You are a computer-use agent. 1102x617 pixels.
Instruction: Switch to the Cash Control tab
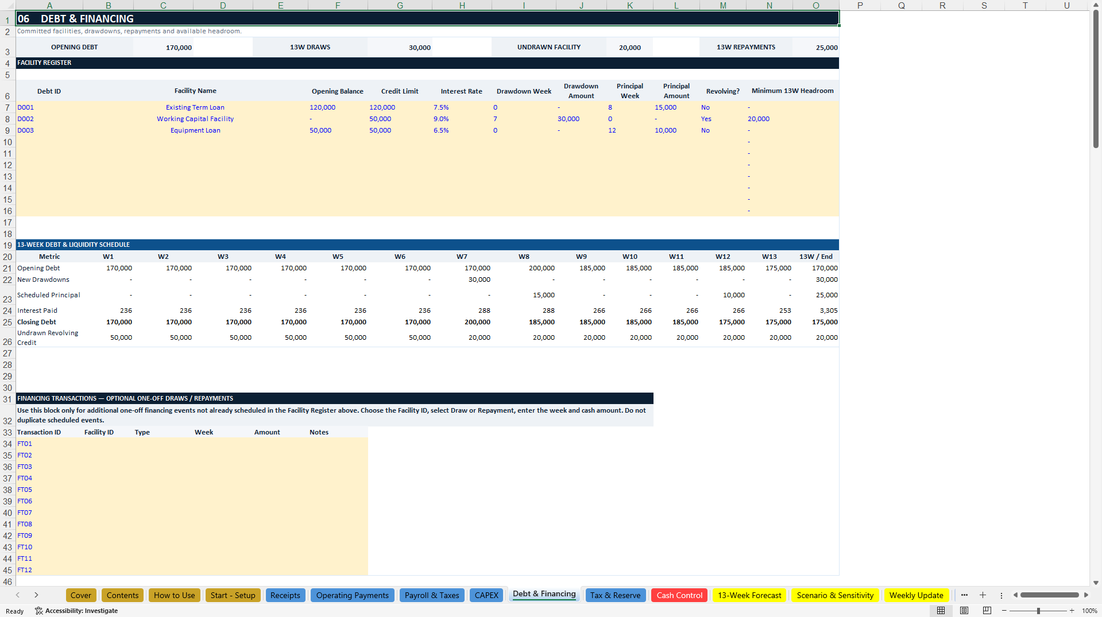679,595
